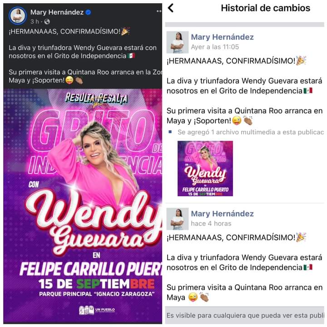Image resolution: width=327 pixels, height=327 pixels.
Task: Click the 'Es visible para cualquiera' footer notice
Action: [x=245, y=315]
